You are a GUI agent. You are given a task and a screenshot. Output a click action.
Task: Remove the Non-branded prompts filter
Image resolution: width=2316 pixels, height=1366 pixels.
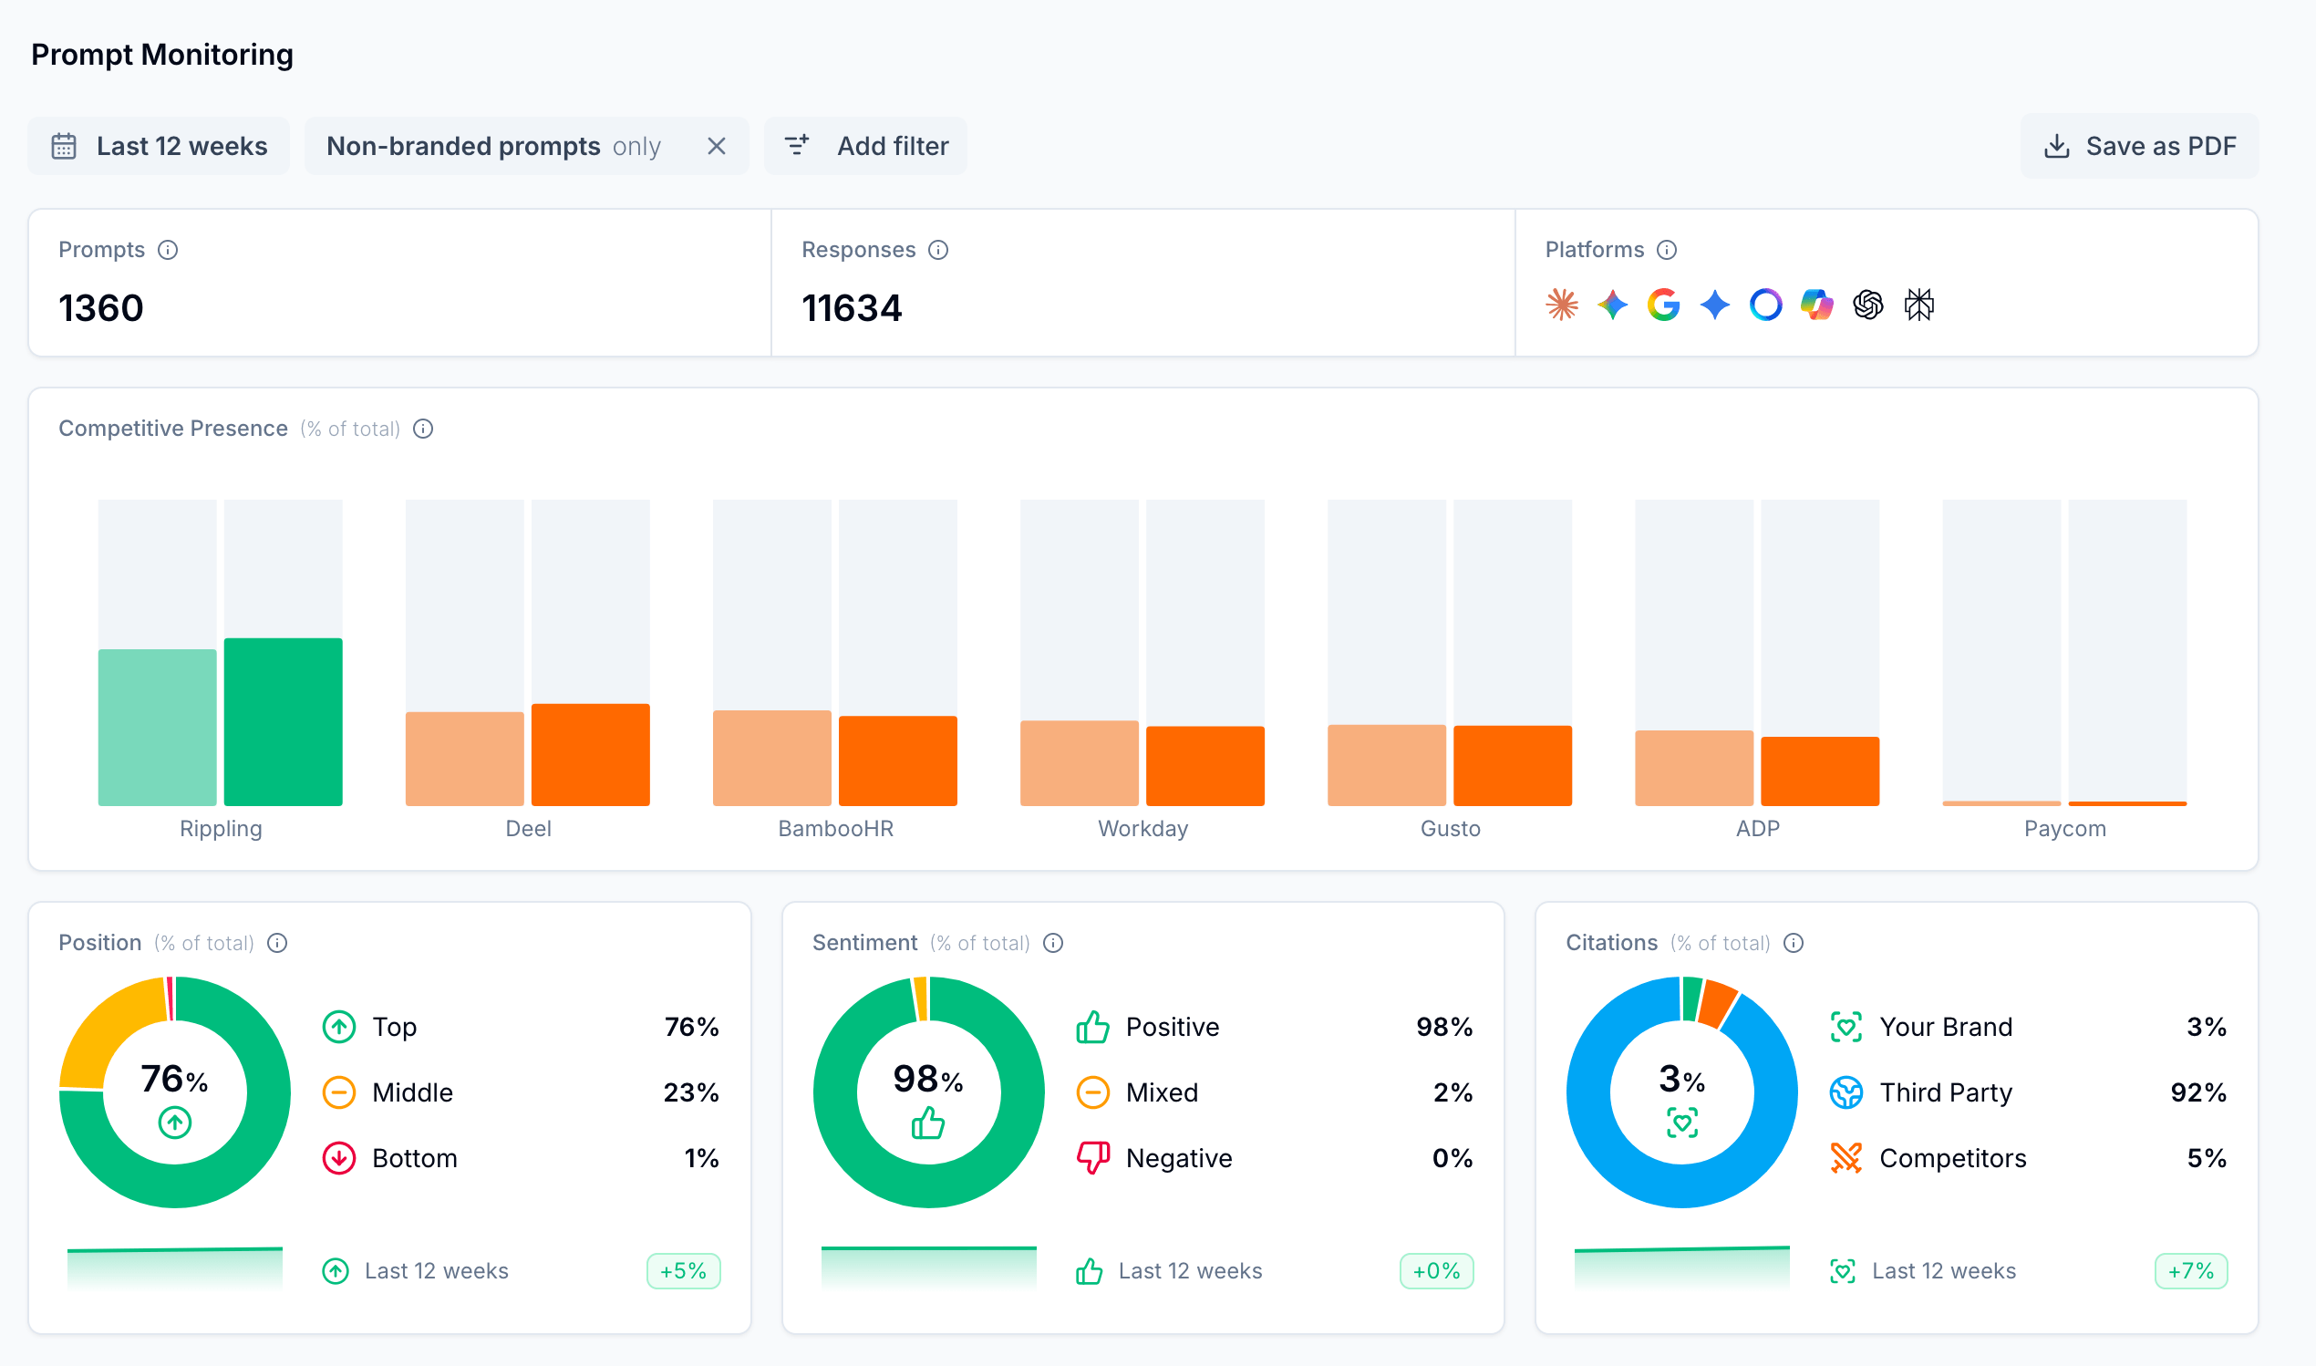(717, 145)
